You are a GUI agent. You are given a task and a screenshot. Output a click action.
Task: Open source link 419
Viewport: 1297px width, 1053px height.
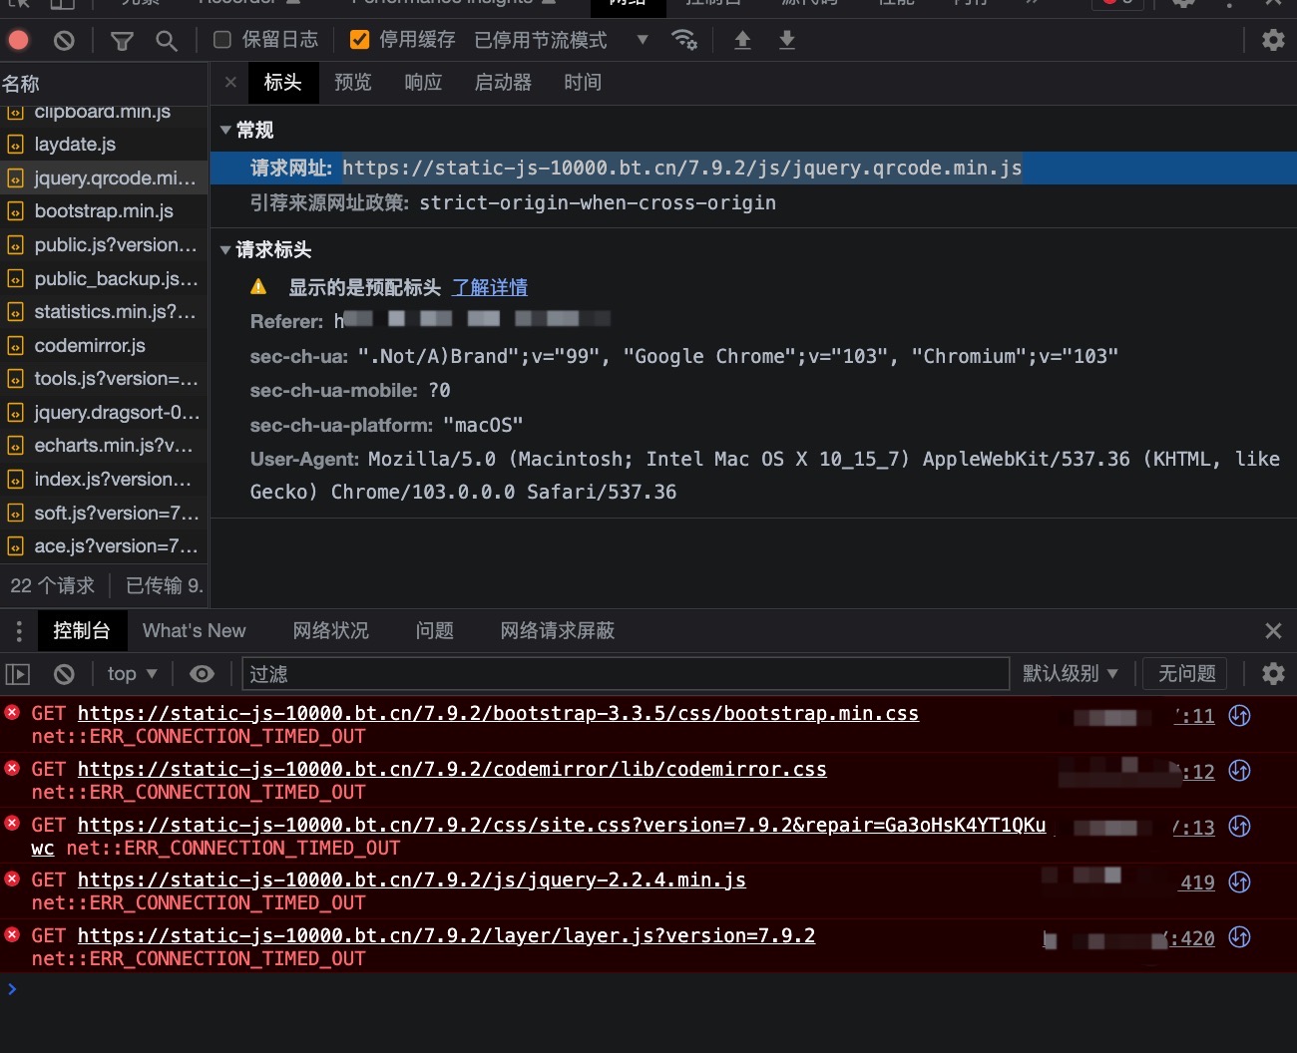[1197, 882]
